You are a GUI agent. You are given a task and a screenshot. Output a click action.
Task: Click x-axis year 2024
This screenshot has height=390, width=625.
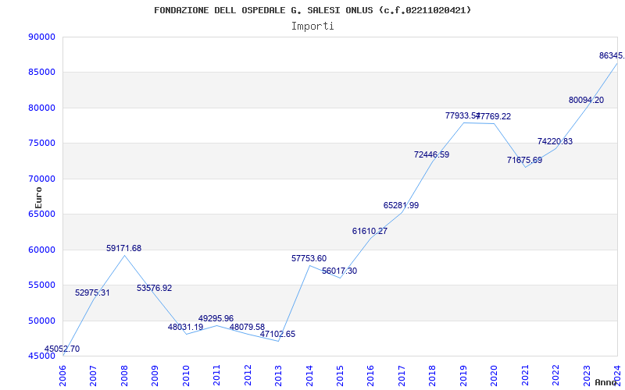click(617, 376)
